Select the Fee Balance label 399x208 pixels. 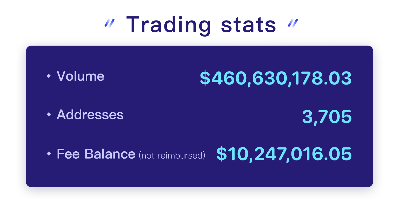coord(96,154)
